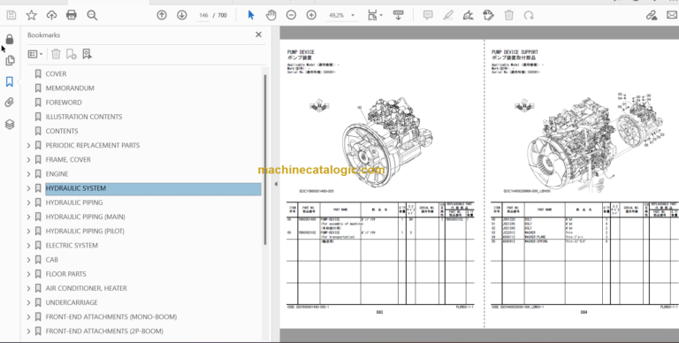
Task: Add a comment note
Action: tap(428, 16)
